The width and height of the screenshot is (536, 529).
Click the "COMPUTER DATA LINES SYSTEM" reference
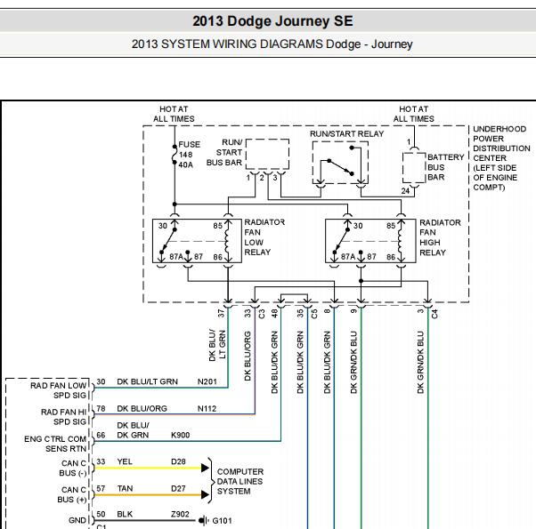click(x=240, y=482)
